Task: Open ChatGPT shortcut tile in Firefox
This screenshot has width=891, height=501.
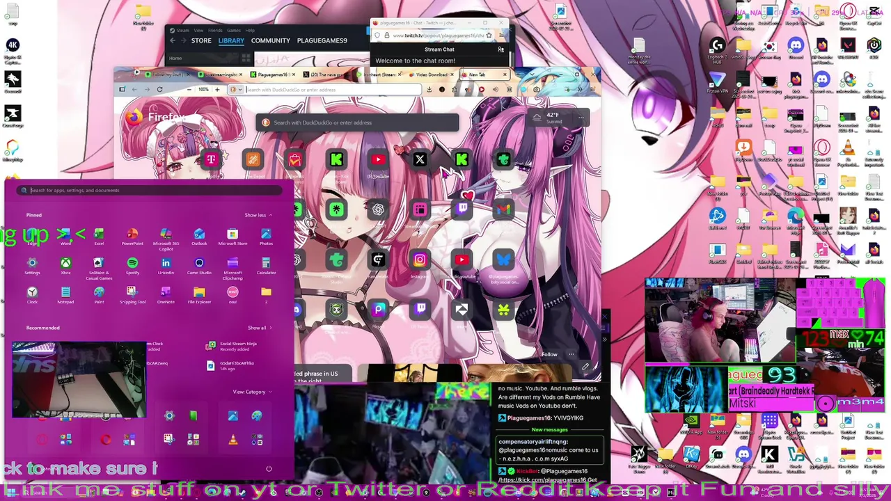Action: click(378, 209)
